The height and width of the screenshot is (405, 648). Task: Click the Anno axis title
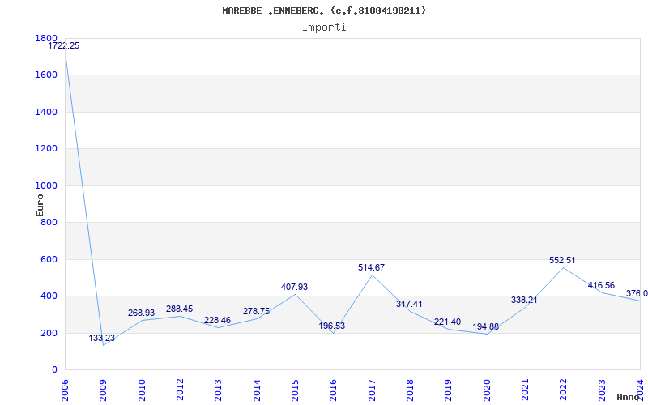point(628,397)
